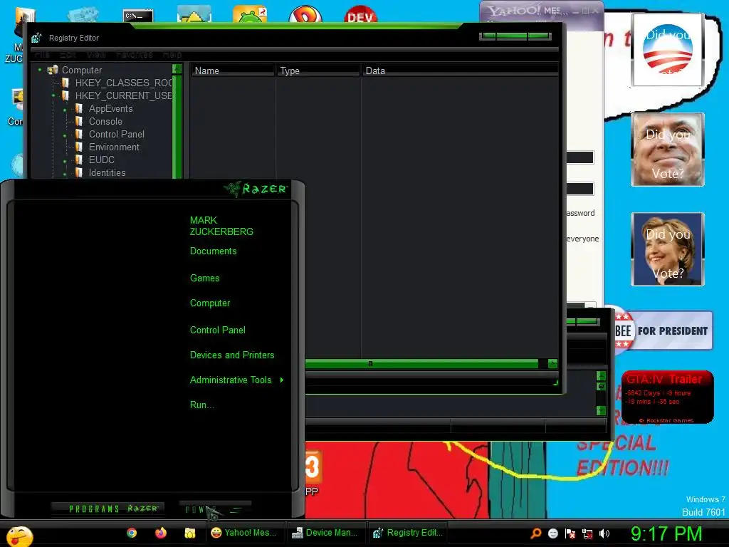729x547 pixels.
Task: Open the smiley Start orb
Action: pyautogui.click(x=19, y=536)
